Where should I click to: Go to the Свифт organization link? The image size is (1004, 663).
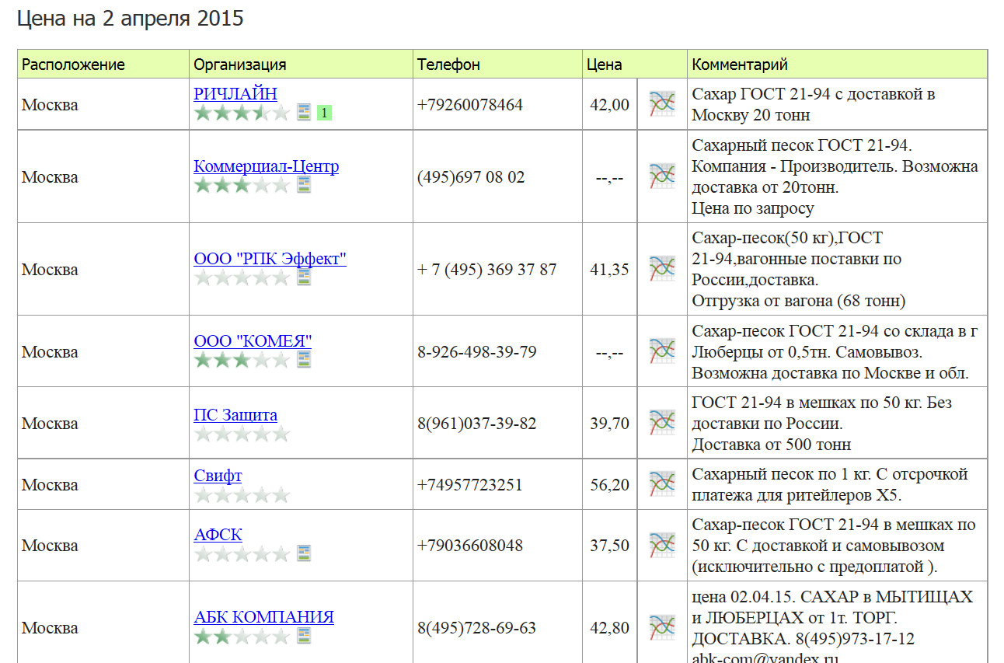pos(218,476)
